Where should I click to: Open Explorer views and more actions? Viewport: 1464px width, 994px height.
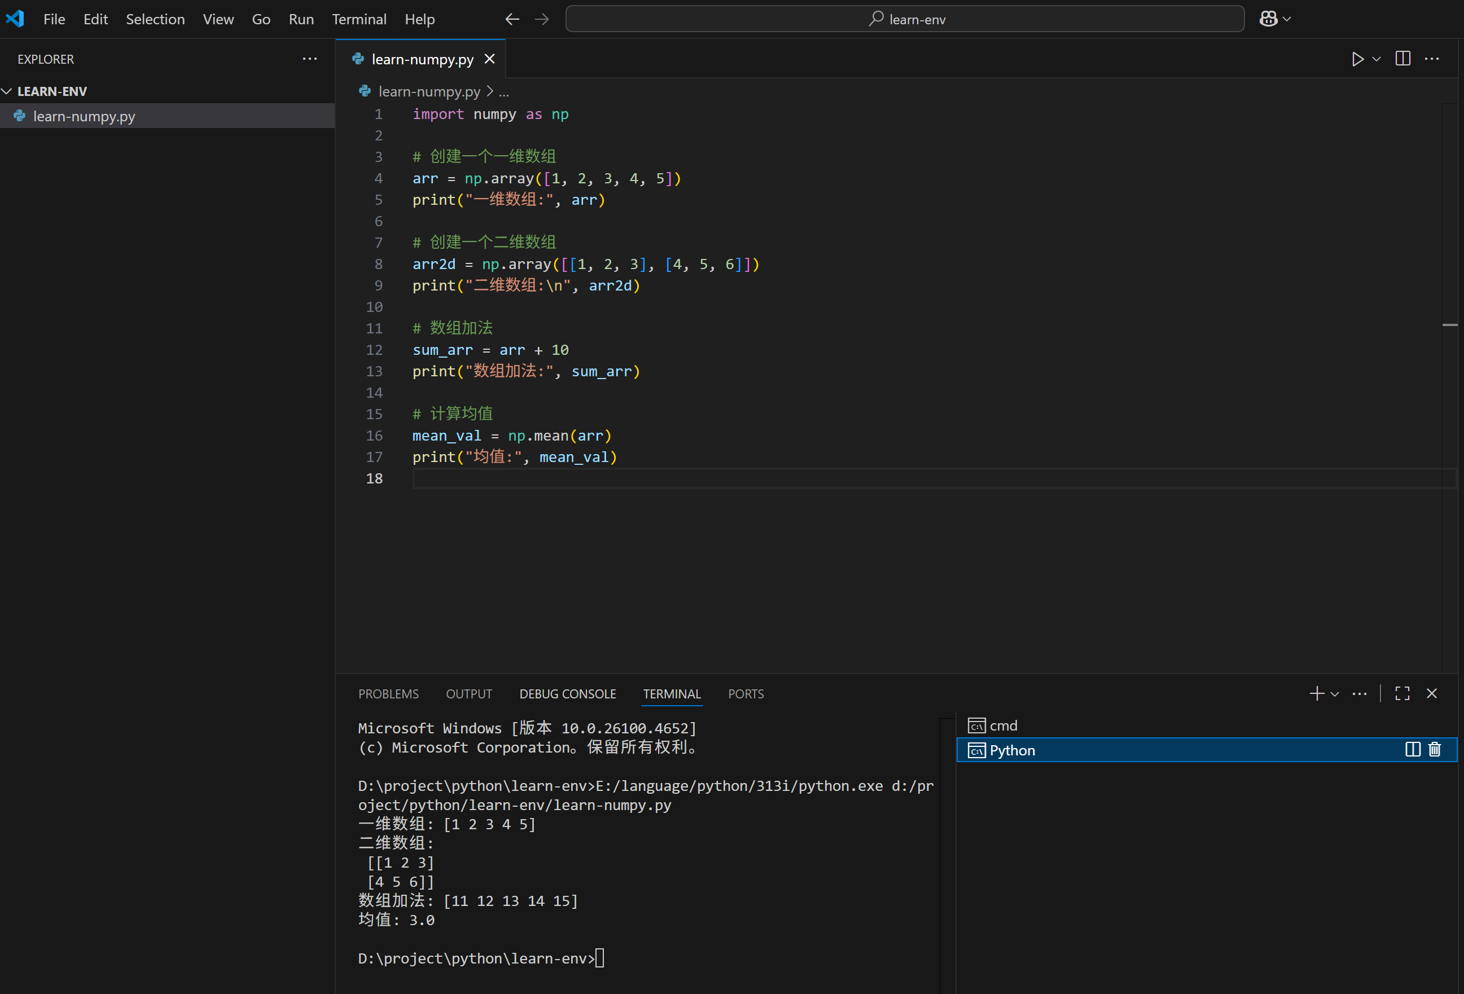click(309, 59)
